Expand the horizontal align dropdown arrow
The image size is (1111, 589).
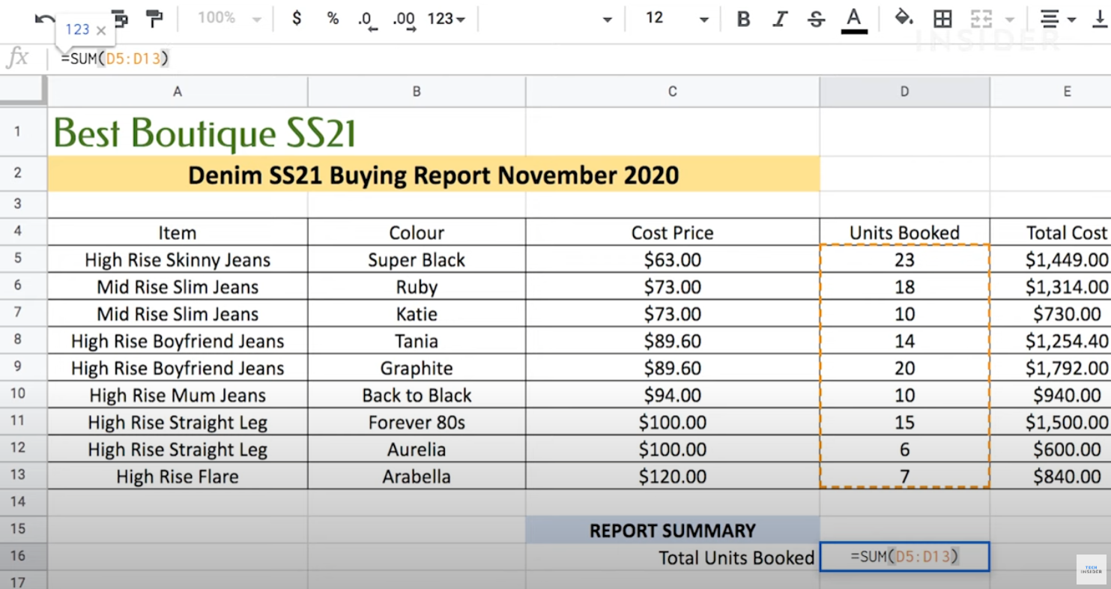click(1071, 19)
